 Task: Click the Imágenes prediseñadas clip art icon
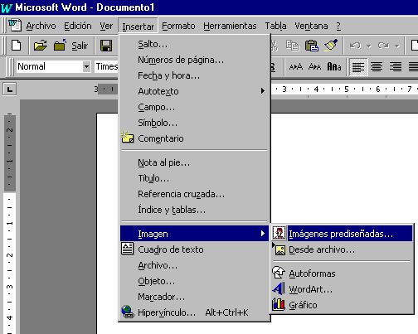(279, 233)
